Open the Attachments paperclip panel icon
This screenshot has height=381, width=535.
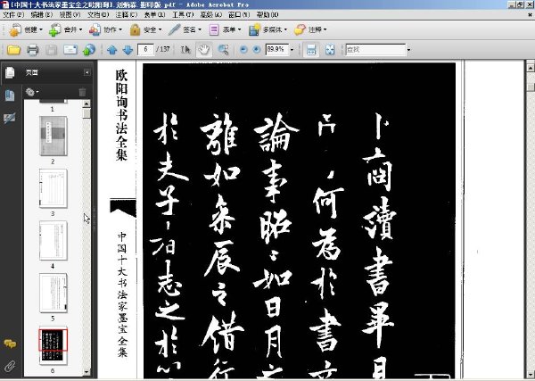[10, 367]
